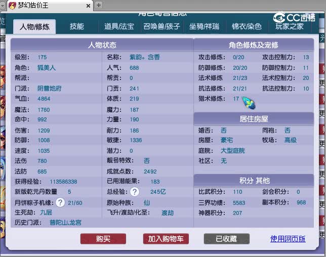Click the 九层 生死劫 value
The height and width of the screenshot is (257, 326).
click(x=46, y=212)
